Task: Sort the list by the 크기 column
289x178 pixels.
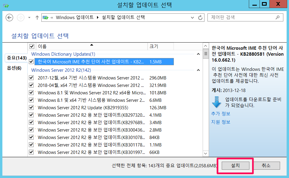Action: point(160,46)
